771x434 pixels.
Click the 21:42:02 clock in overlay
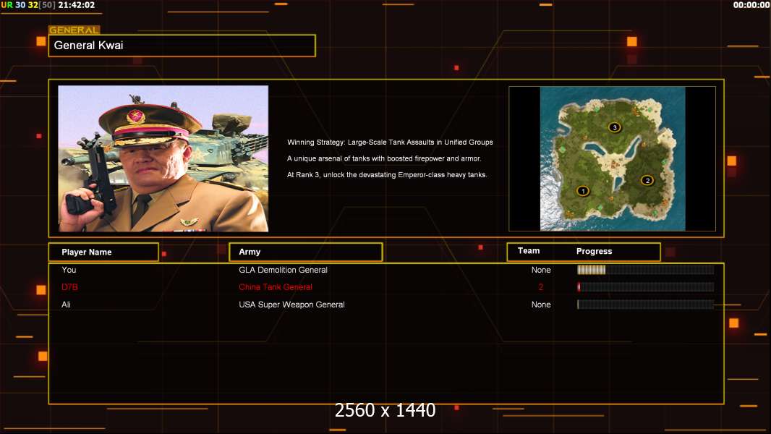(76, 5)
